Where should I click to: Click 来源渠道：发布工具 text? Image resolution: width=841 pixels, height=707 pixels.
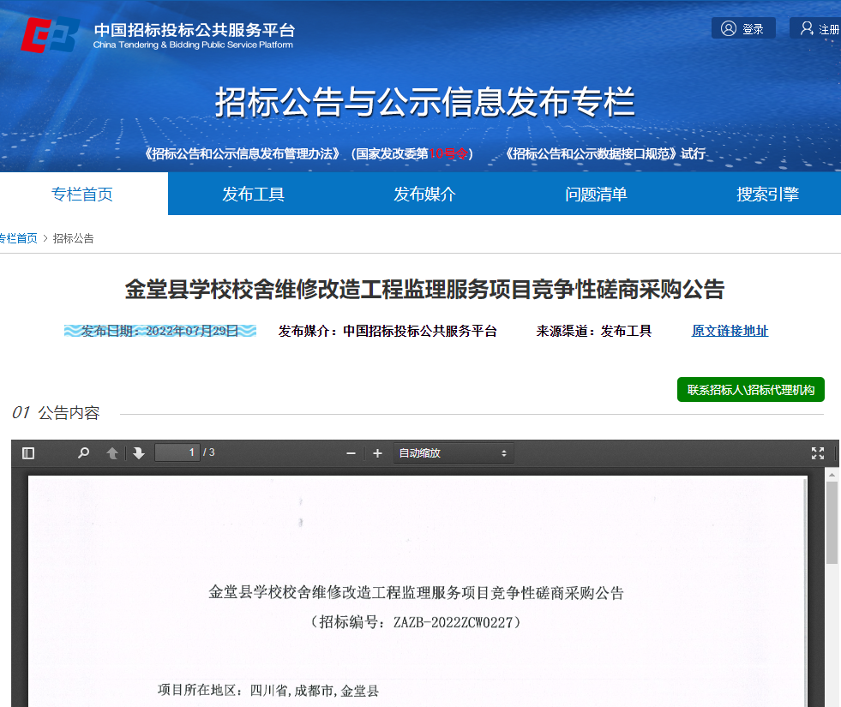point(594,331)
